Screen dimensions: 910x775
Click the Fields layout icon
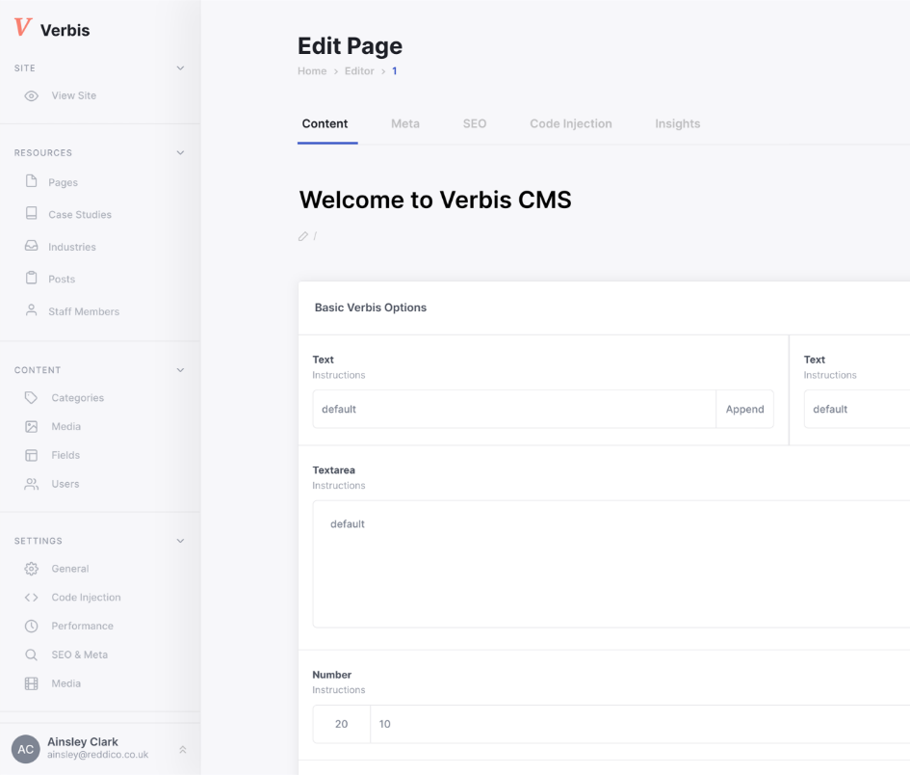pos(32,456)
